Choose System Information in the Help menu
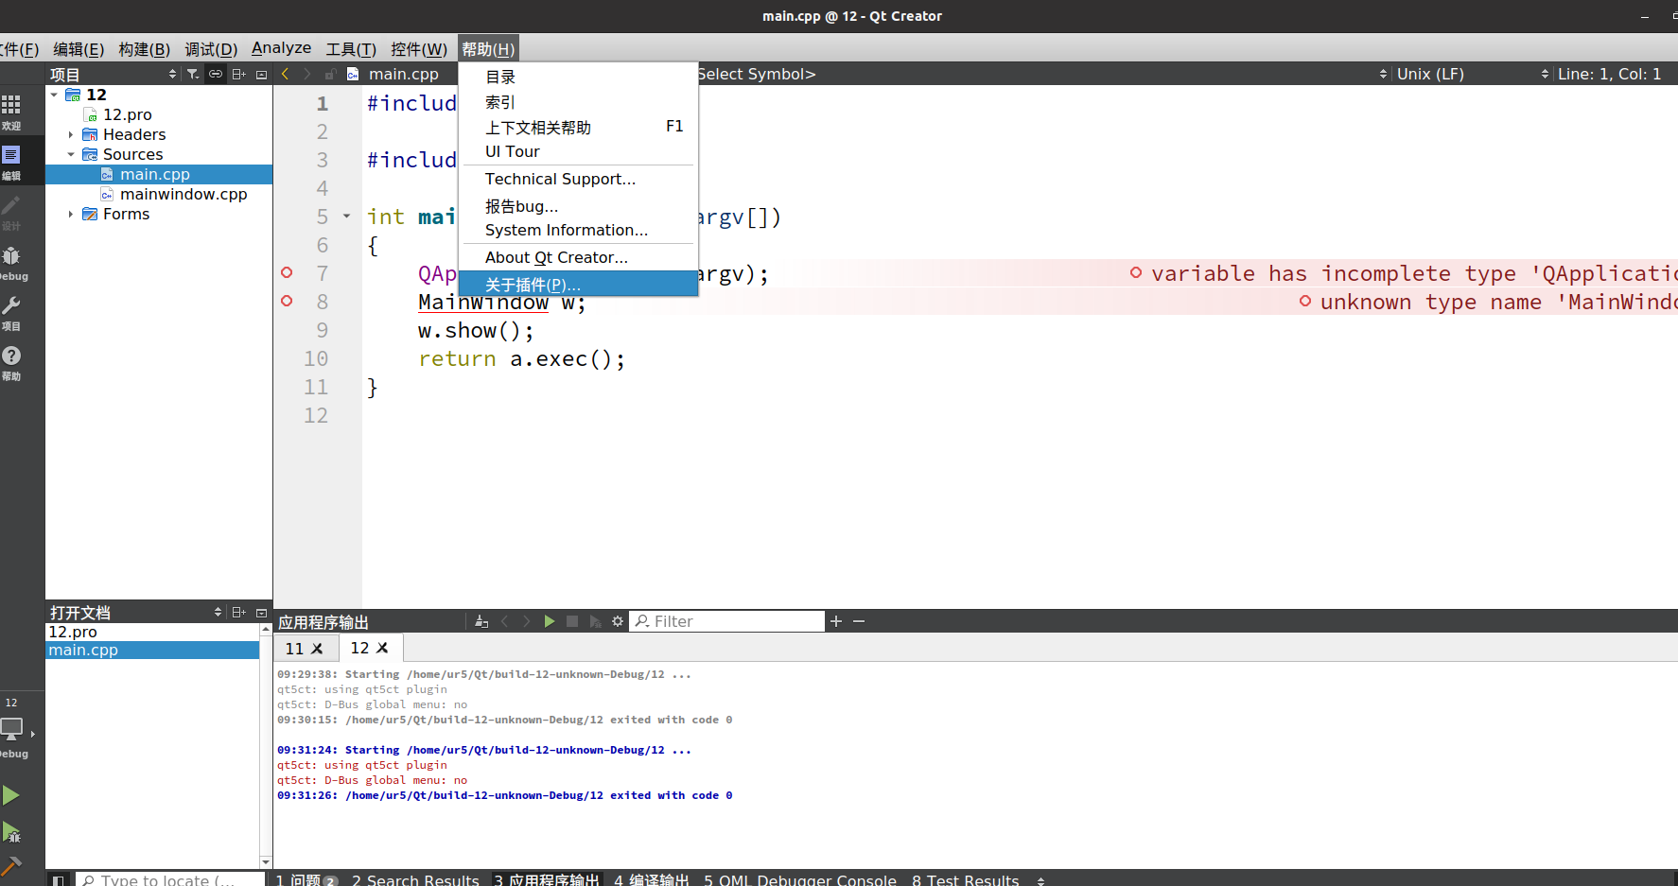This screenshot has width=1678, height=886. pos(578,230)
